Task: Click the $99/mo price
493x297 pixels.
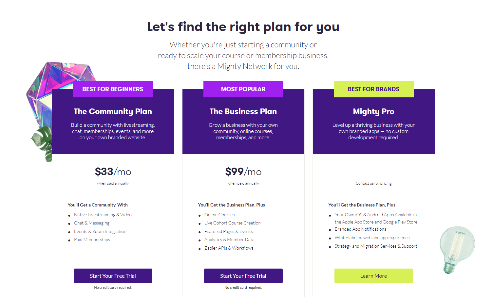Action: coord(243,172)
